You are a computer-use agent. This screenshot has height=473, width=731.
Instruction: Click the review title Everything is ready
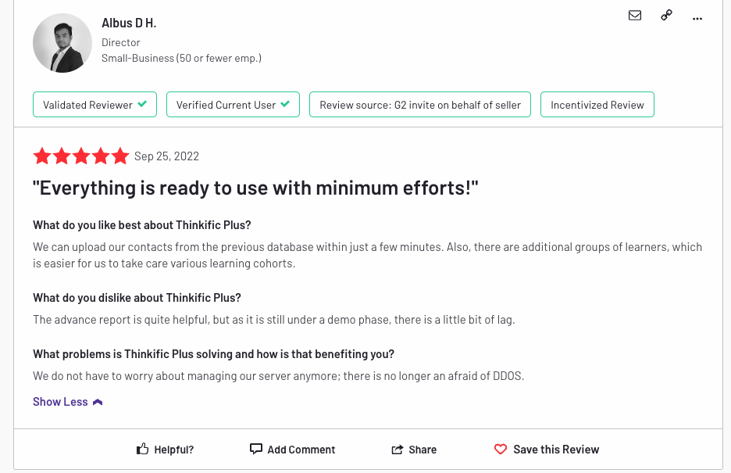point(255,188)
